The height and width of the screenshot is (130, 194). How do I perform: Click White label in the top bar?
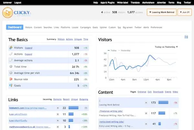tap(123, 3)
